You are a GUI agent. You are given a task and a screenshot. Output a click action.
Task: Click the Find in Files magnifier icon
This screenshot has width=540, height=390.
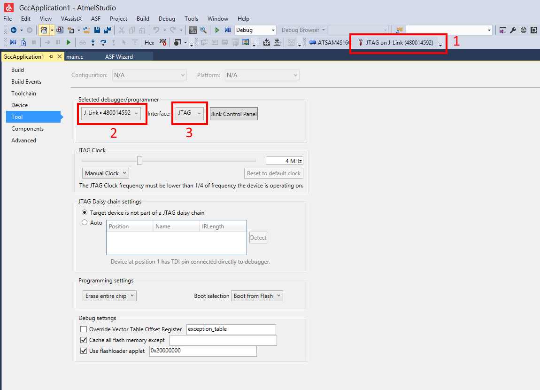tap(203, 31)
